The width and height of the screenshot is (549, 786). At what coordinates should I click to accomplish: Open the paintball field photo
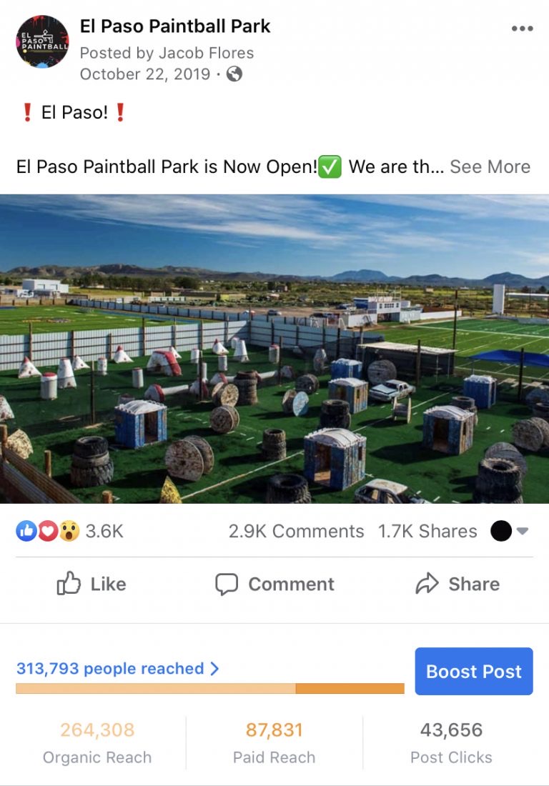coord(274,349)
